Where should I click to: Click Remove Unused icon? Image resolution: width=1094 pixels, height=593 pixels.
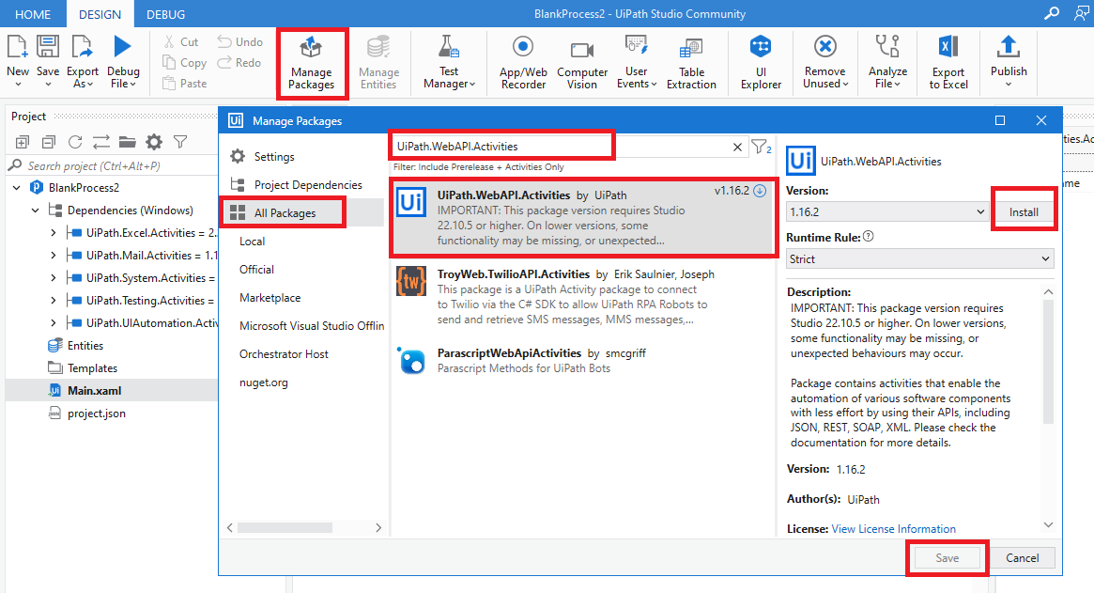[824, 47]
